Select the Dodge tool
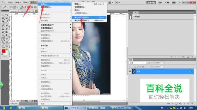Screen dimensions: 197x110 click(7, 35)
